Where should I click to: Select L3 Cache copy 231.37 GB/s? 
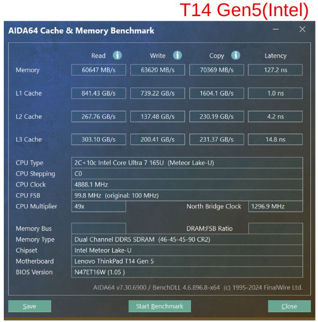click(x=217, y=139)
